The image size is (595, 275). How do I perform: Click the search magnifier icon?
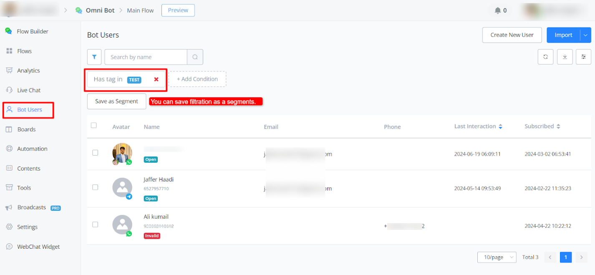pyautogui.click(x=195, y=57)
